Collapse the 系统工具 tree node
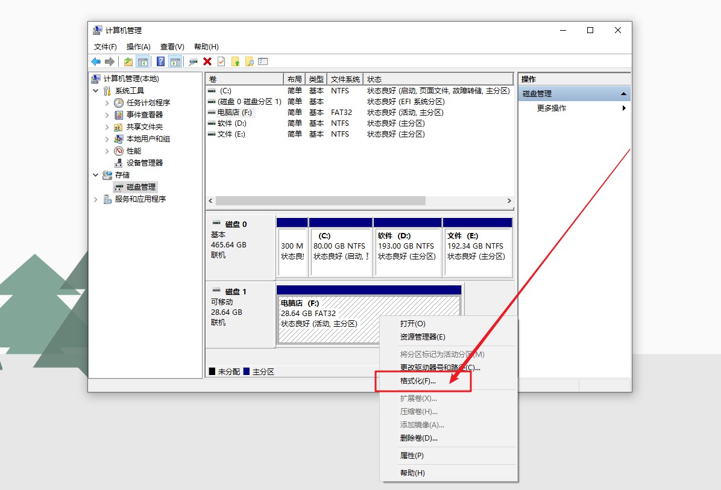Image resolution: width=721 pixels, height=490 pixels. coord(96,91)
